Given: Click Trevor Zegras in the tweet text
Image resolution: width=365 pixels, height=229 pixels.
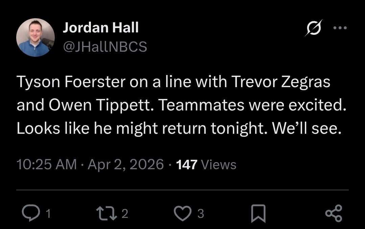Looking at the screenshot, I should coord(280,83).
